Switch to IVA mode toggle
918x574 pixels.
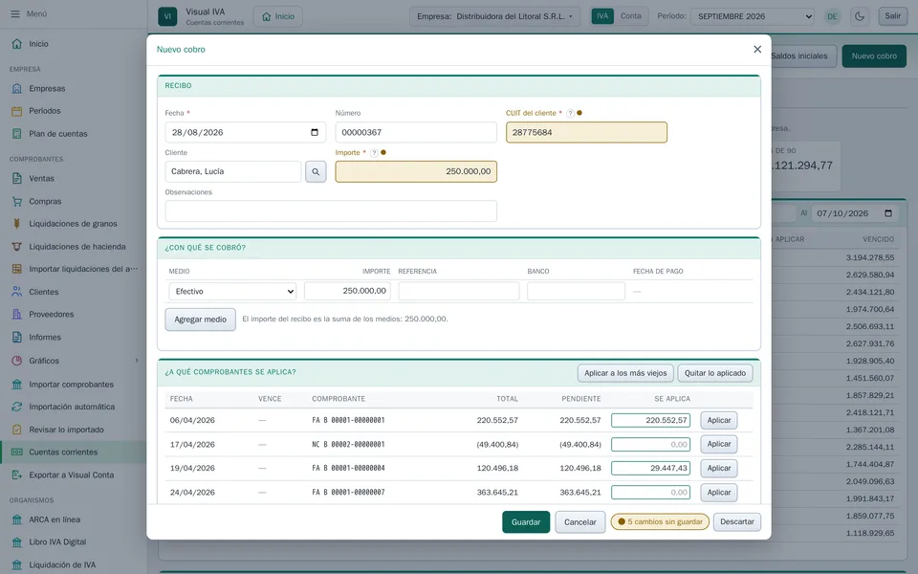pos(602,16)
